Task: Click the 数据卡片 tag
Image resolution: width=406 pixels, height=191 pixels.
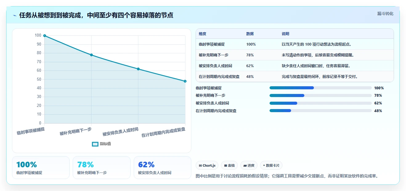Action: [x=271, y=165]
